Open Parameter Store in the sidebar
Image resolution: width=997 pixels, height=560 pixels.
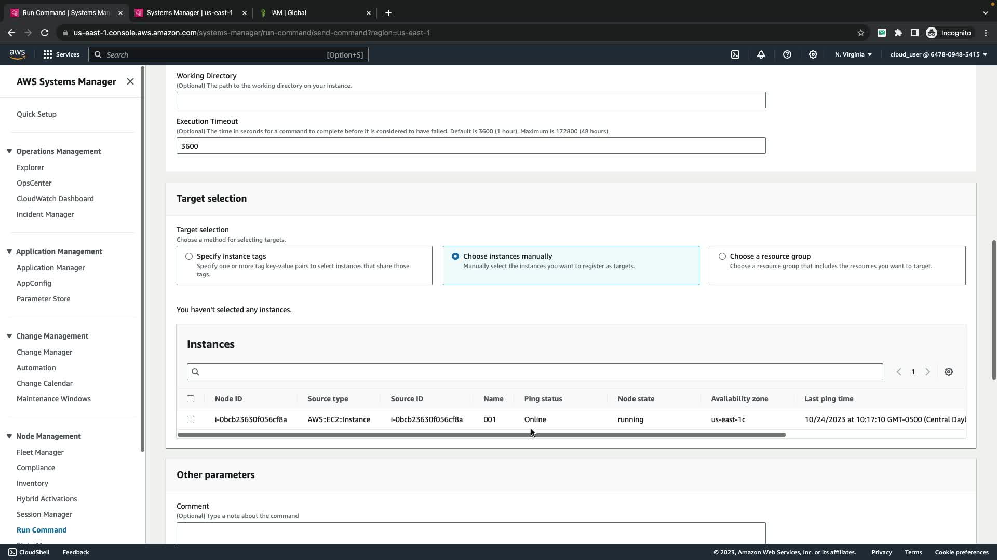pos(43,299)
